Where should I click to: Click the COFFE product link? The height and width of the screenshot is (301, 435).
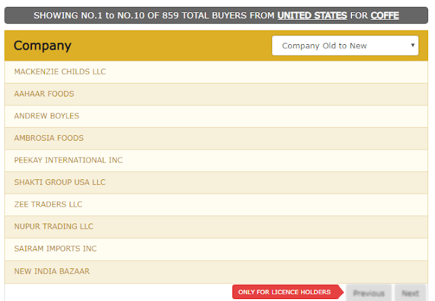[x=385, y=15]
